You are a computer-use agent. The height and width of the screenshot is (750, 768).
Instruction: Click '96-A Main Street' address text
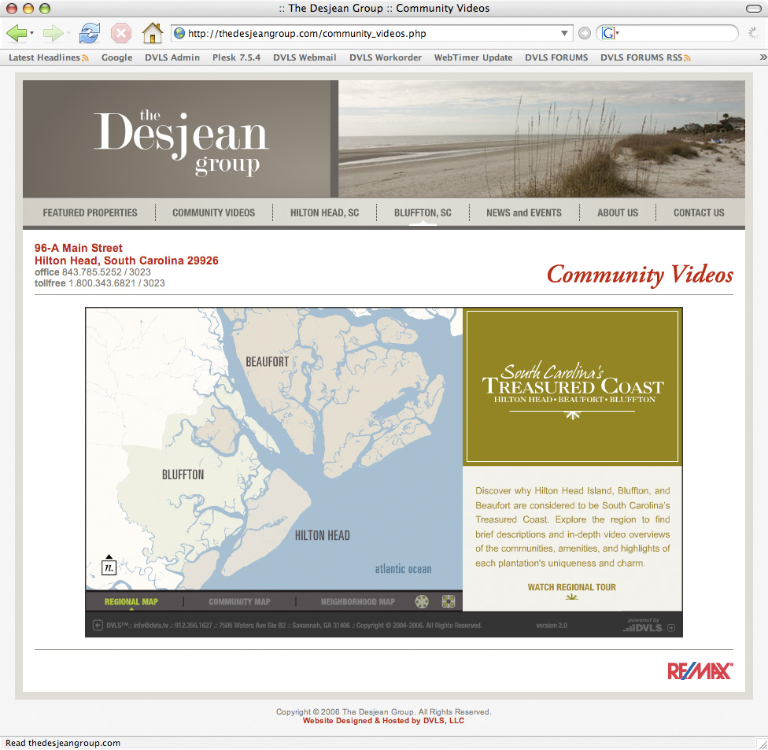tap(79, 248)
